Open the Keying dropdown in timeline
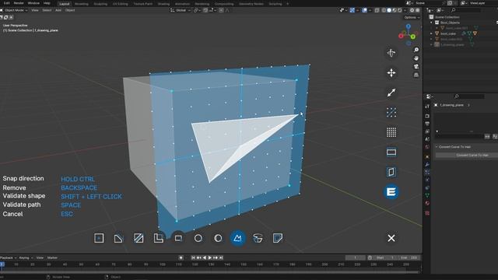Screen dimensions: 498x280 tap(26, 257)
